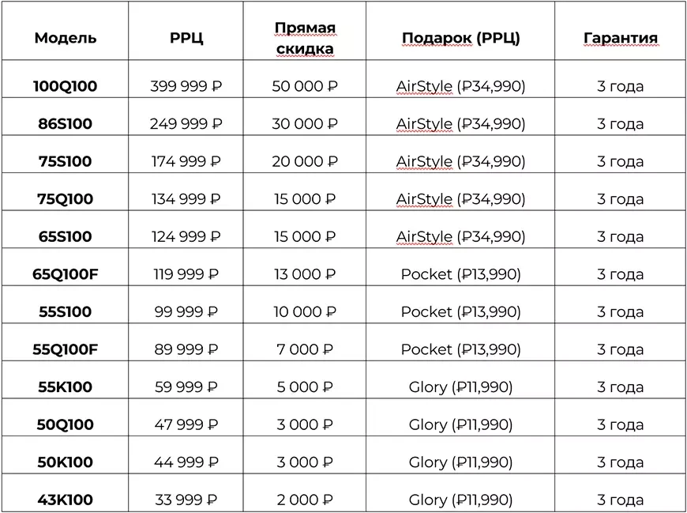Select the "Прямая скидка" header cell
This screenshot has width=687, height=513.
coord(305,38)
